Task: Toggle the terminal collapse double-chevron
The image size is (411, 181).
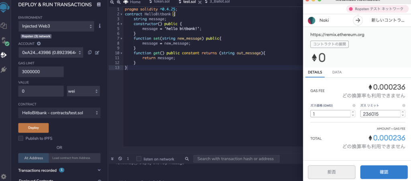Action: click(x=112, y=159)
